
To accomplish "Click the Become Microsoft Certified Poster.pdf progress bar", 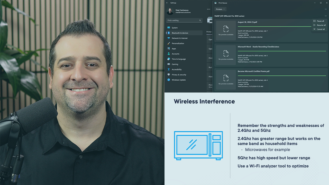I will [282, 76].
